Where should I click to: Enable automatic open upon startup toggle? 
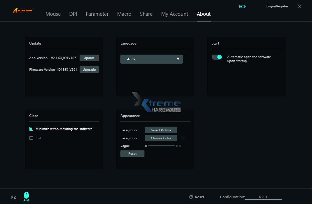pyautogui.click(x=217, y=57)
